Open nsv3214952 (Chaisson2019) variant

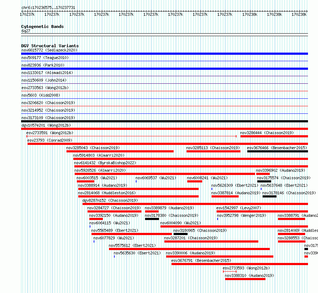point(48,110)
